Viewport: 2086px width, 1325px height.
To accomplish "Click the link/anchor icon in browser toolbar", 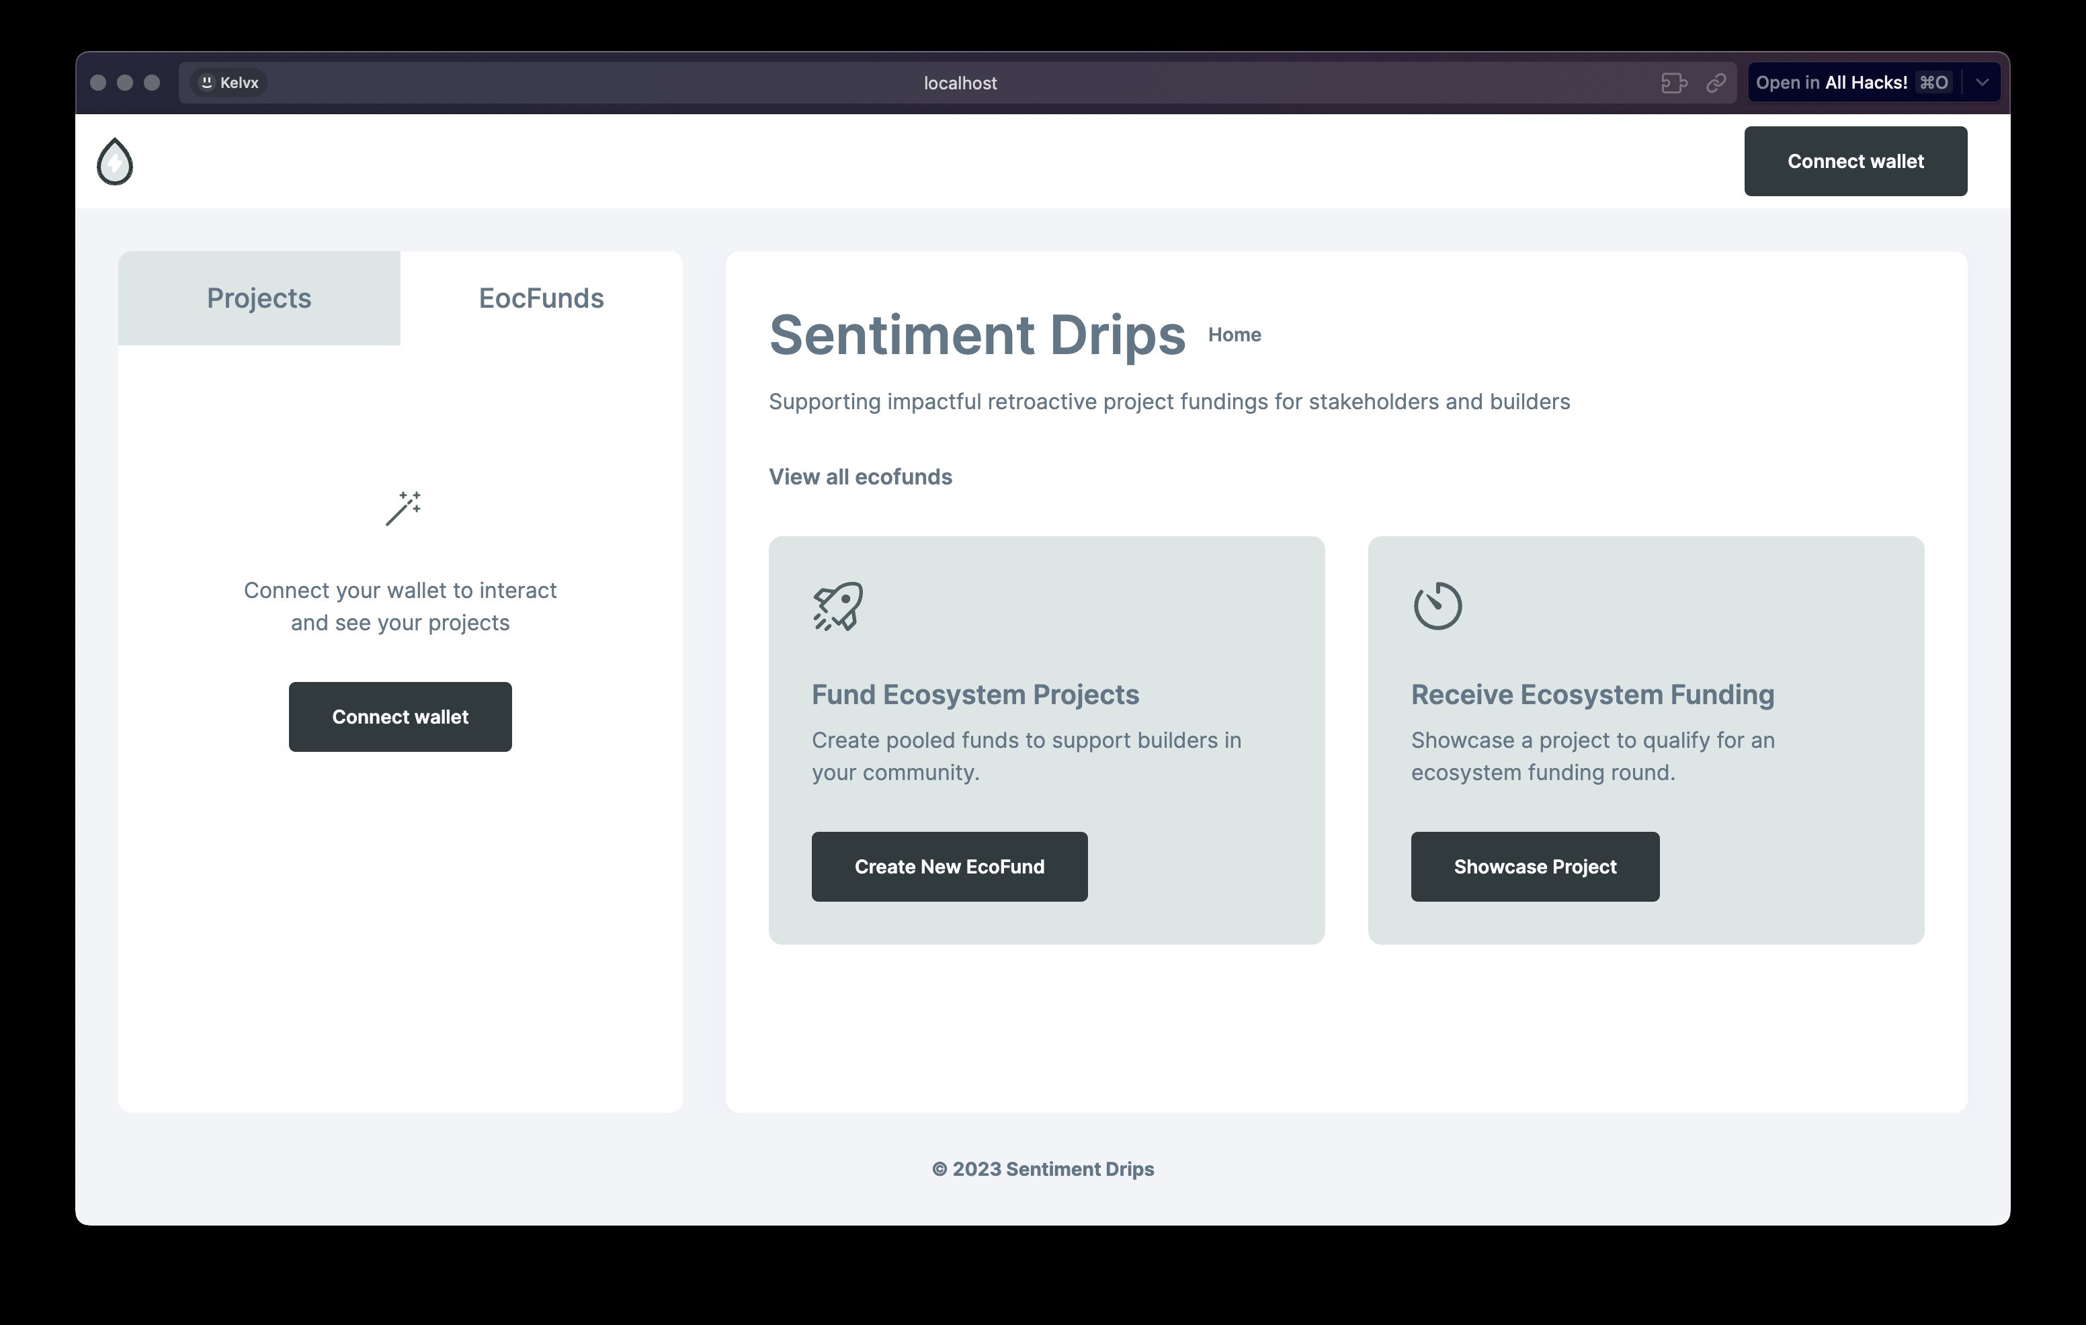I will pyautogui.click(x=1714, y=82).
